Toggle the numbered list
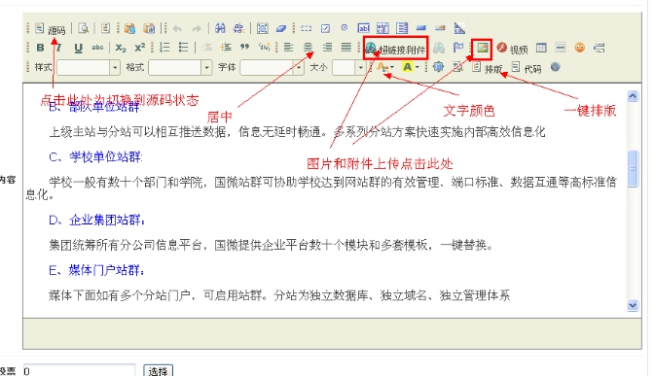654x376 pixels. (x=164, y=48)
